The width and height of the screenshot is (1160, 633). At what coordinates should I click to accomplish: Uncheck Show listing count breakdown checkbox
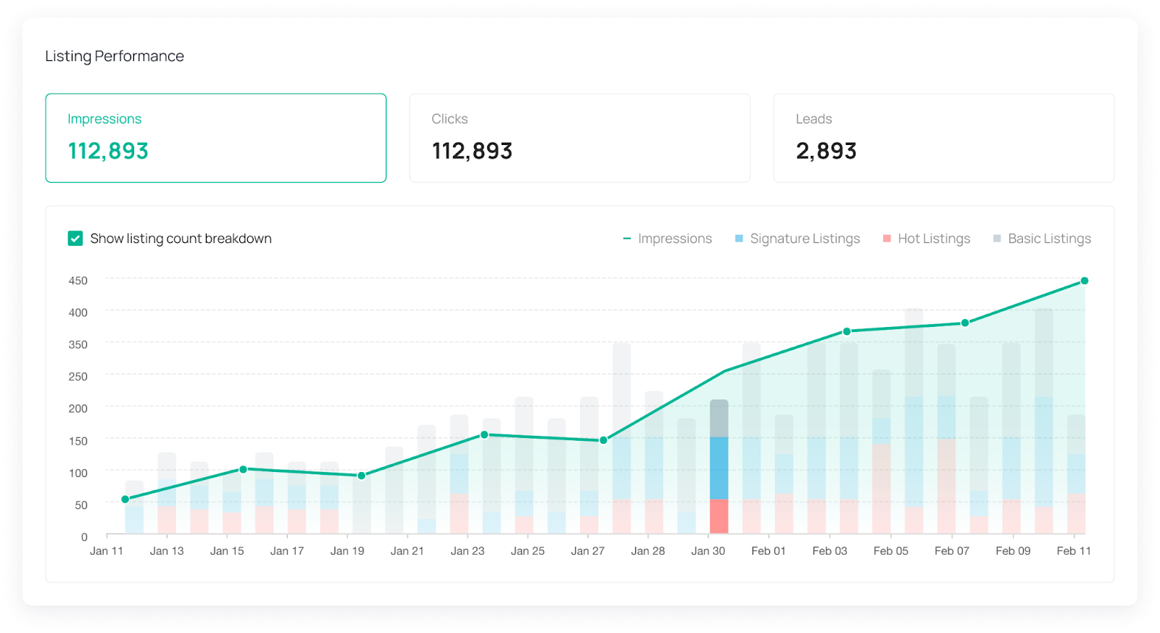(x=75, y=239)
